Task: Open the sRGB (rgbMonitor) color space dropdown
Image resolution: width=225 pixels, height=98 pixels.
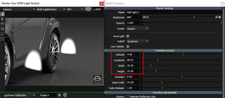Action: click(x=51, y=9)
